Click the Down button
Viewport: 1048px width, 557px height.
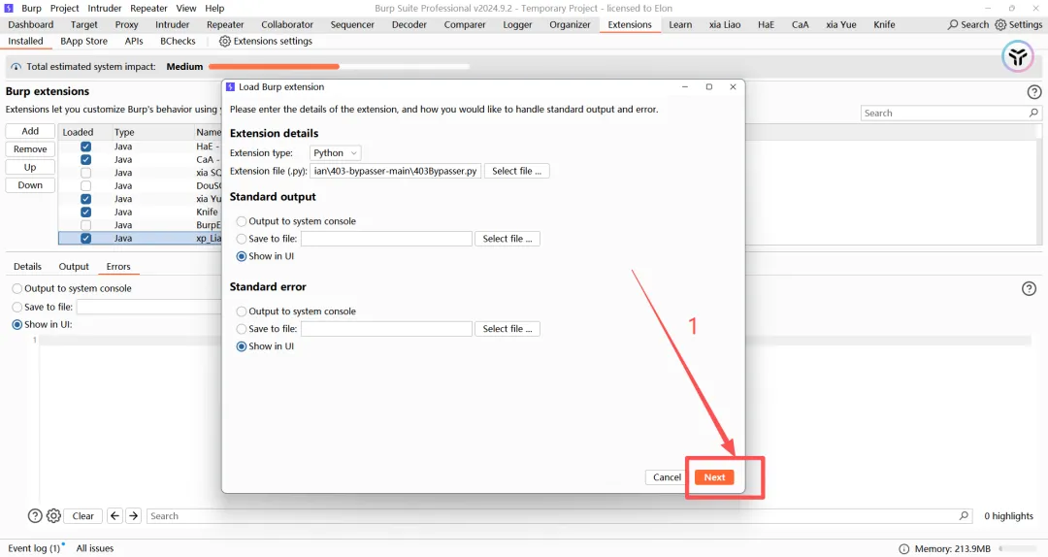tap(30, 185)
